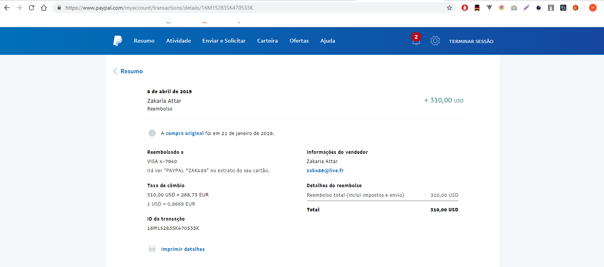Bookmark this page with the star icon
The image size is (604, 267).
tap(449, 8)
